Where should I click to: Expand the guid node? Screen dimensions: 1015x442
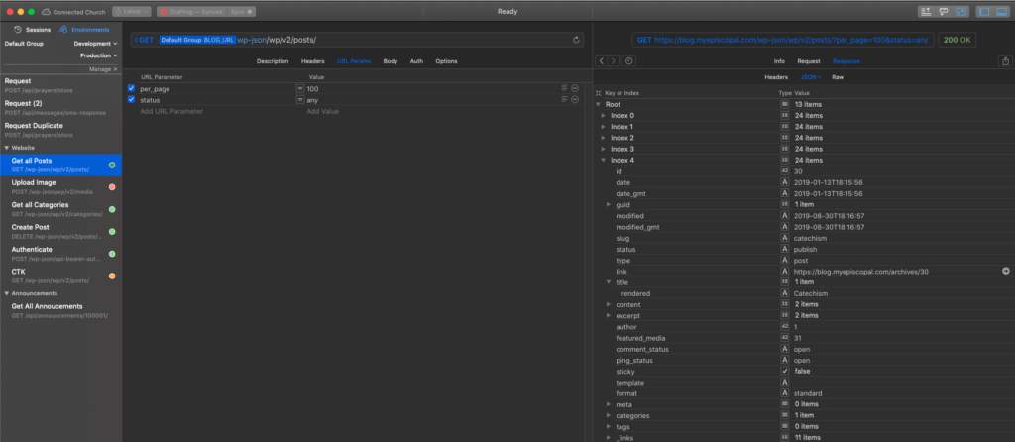(x=609, y=204)
